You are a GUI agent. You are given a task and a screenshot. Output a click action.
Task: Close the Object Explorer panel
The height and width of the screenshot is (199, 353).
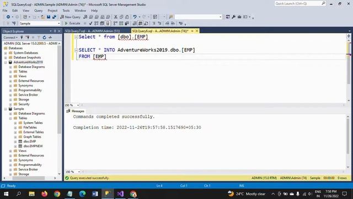tap(59, 31)
